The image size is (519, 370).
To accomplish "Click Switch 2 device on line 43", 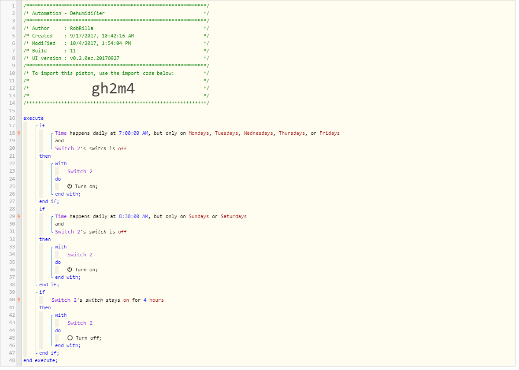I will 80,323.
